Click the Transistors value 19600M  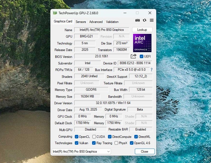click(121, 50)
